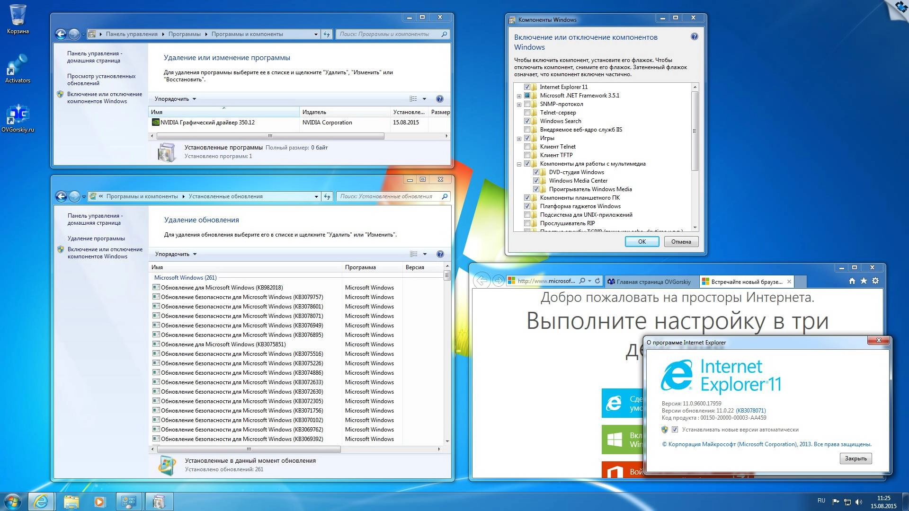
Task: Open the Recycle Bin desktop icon
Action: coord(18,19)
